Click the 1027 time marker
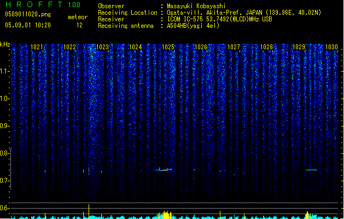344x219 pixels. tap(234, 47)
